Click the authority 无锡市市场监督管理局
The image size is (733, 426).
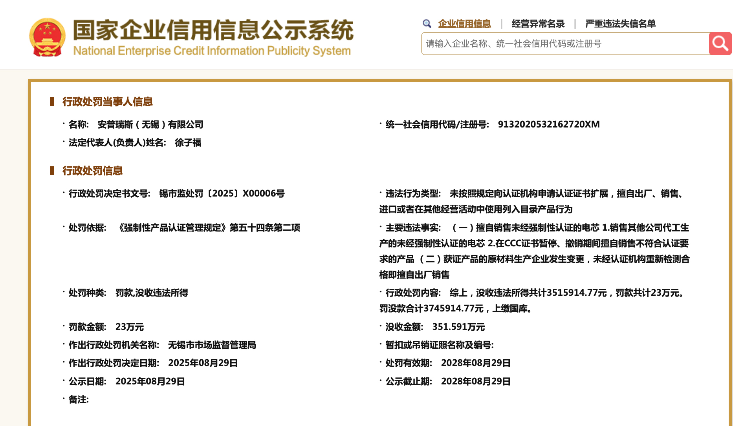(x=211, y=345)
